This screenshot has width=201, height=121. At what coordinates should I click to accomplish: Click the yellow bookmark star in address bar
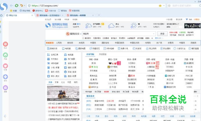[x=160, y=6]
